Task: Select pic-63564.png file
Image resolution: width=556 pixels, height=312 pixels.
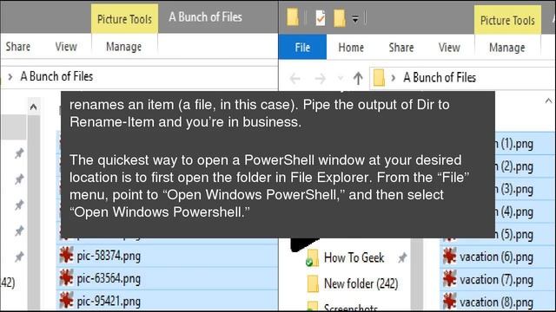Action: coord(168,278)
